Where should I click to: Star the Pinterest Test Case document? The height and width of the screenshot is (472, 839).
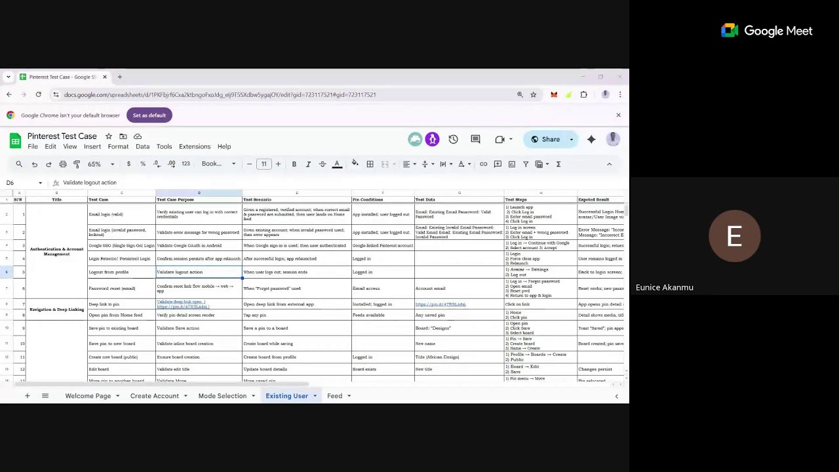tap(109, 136)
